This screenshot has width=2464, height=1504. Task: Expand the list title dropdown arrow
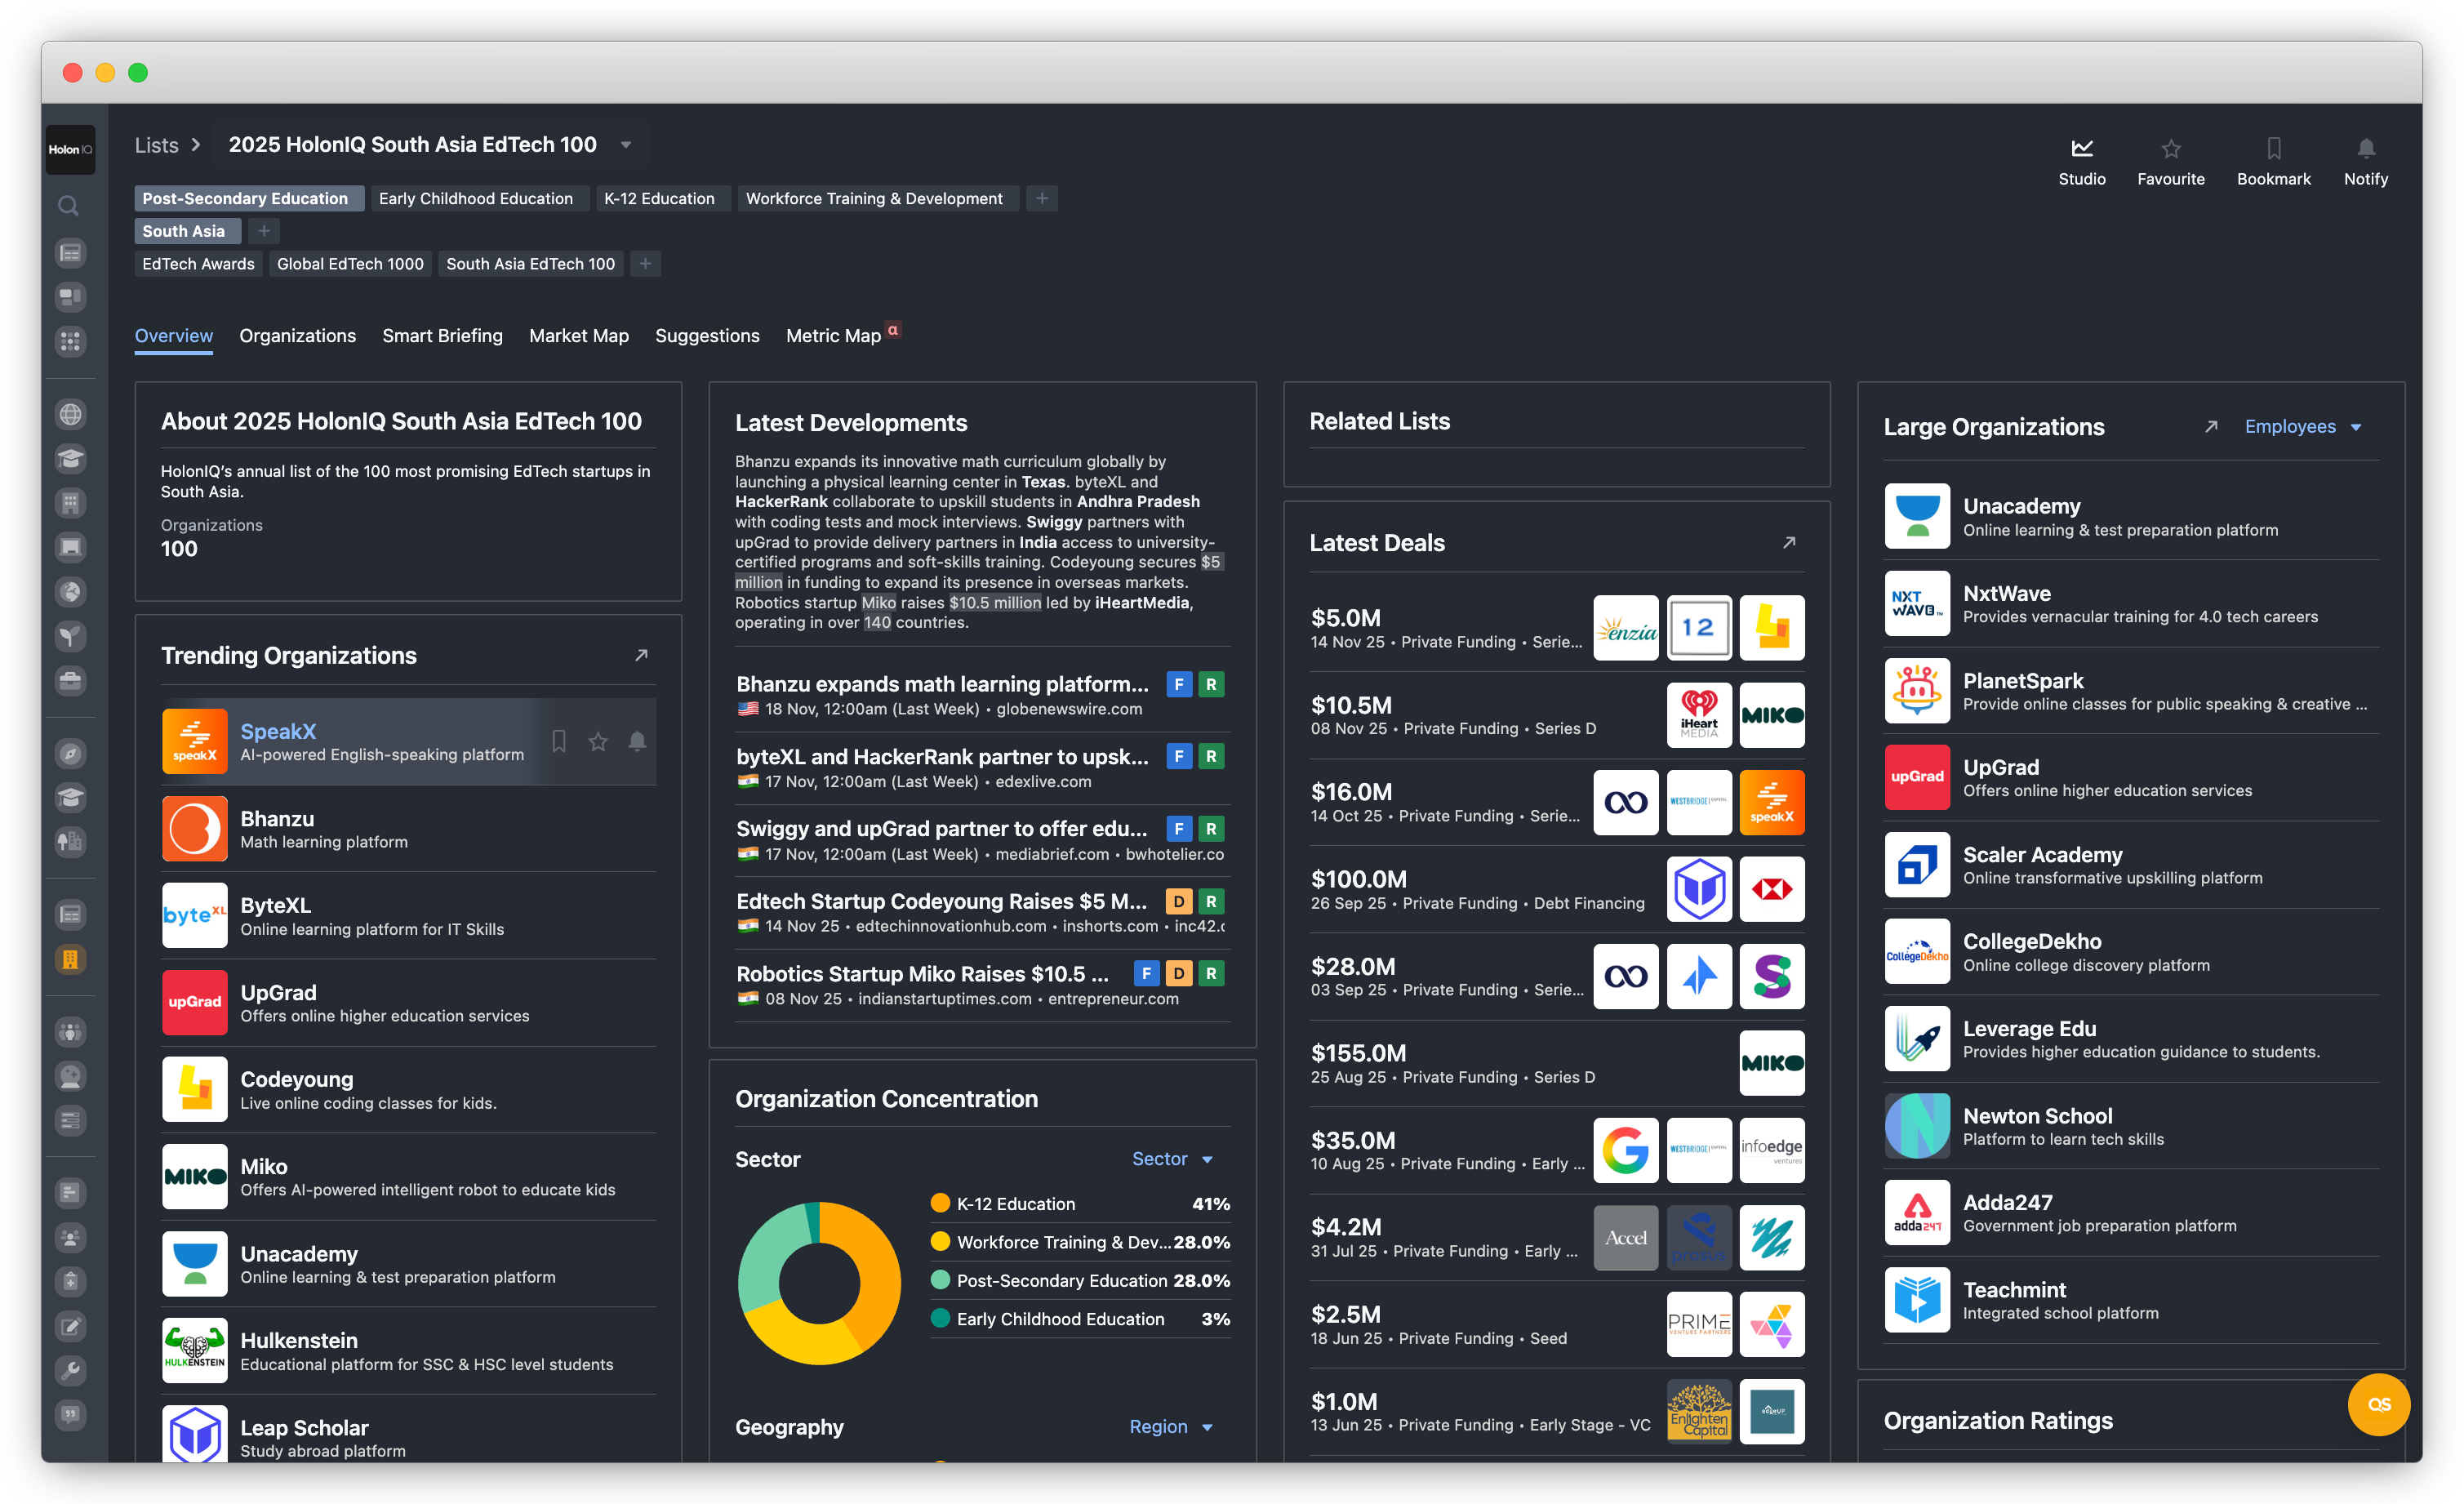[x=626, y=145]
